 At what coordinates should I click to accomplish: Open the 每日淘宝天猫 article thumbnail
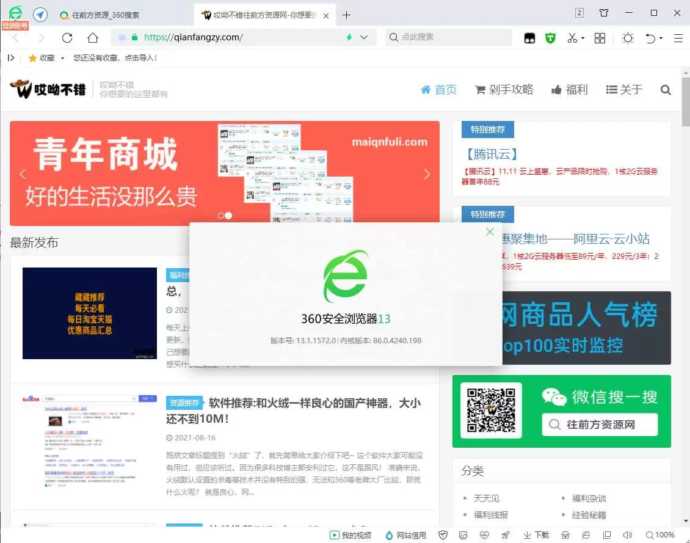[90, 313]
